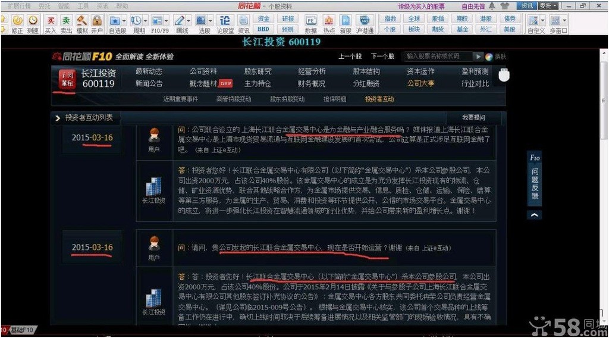Click the search go arrow next to stock input

tap(478, 57)
